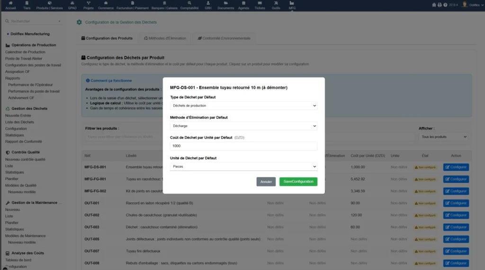485x270 pixels.
Task: Open the Méthode d'Élimination par Défaut dropdown
Action: tap(243, 126)
